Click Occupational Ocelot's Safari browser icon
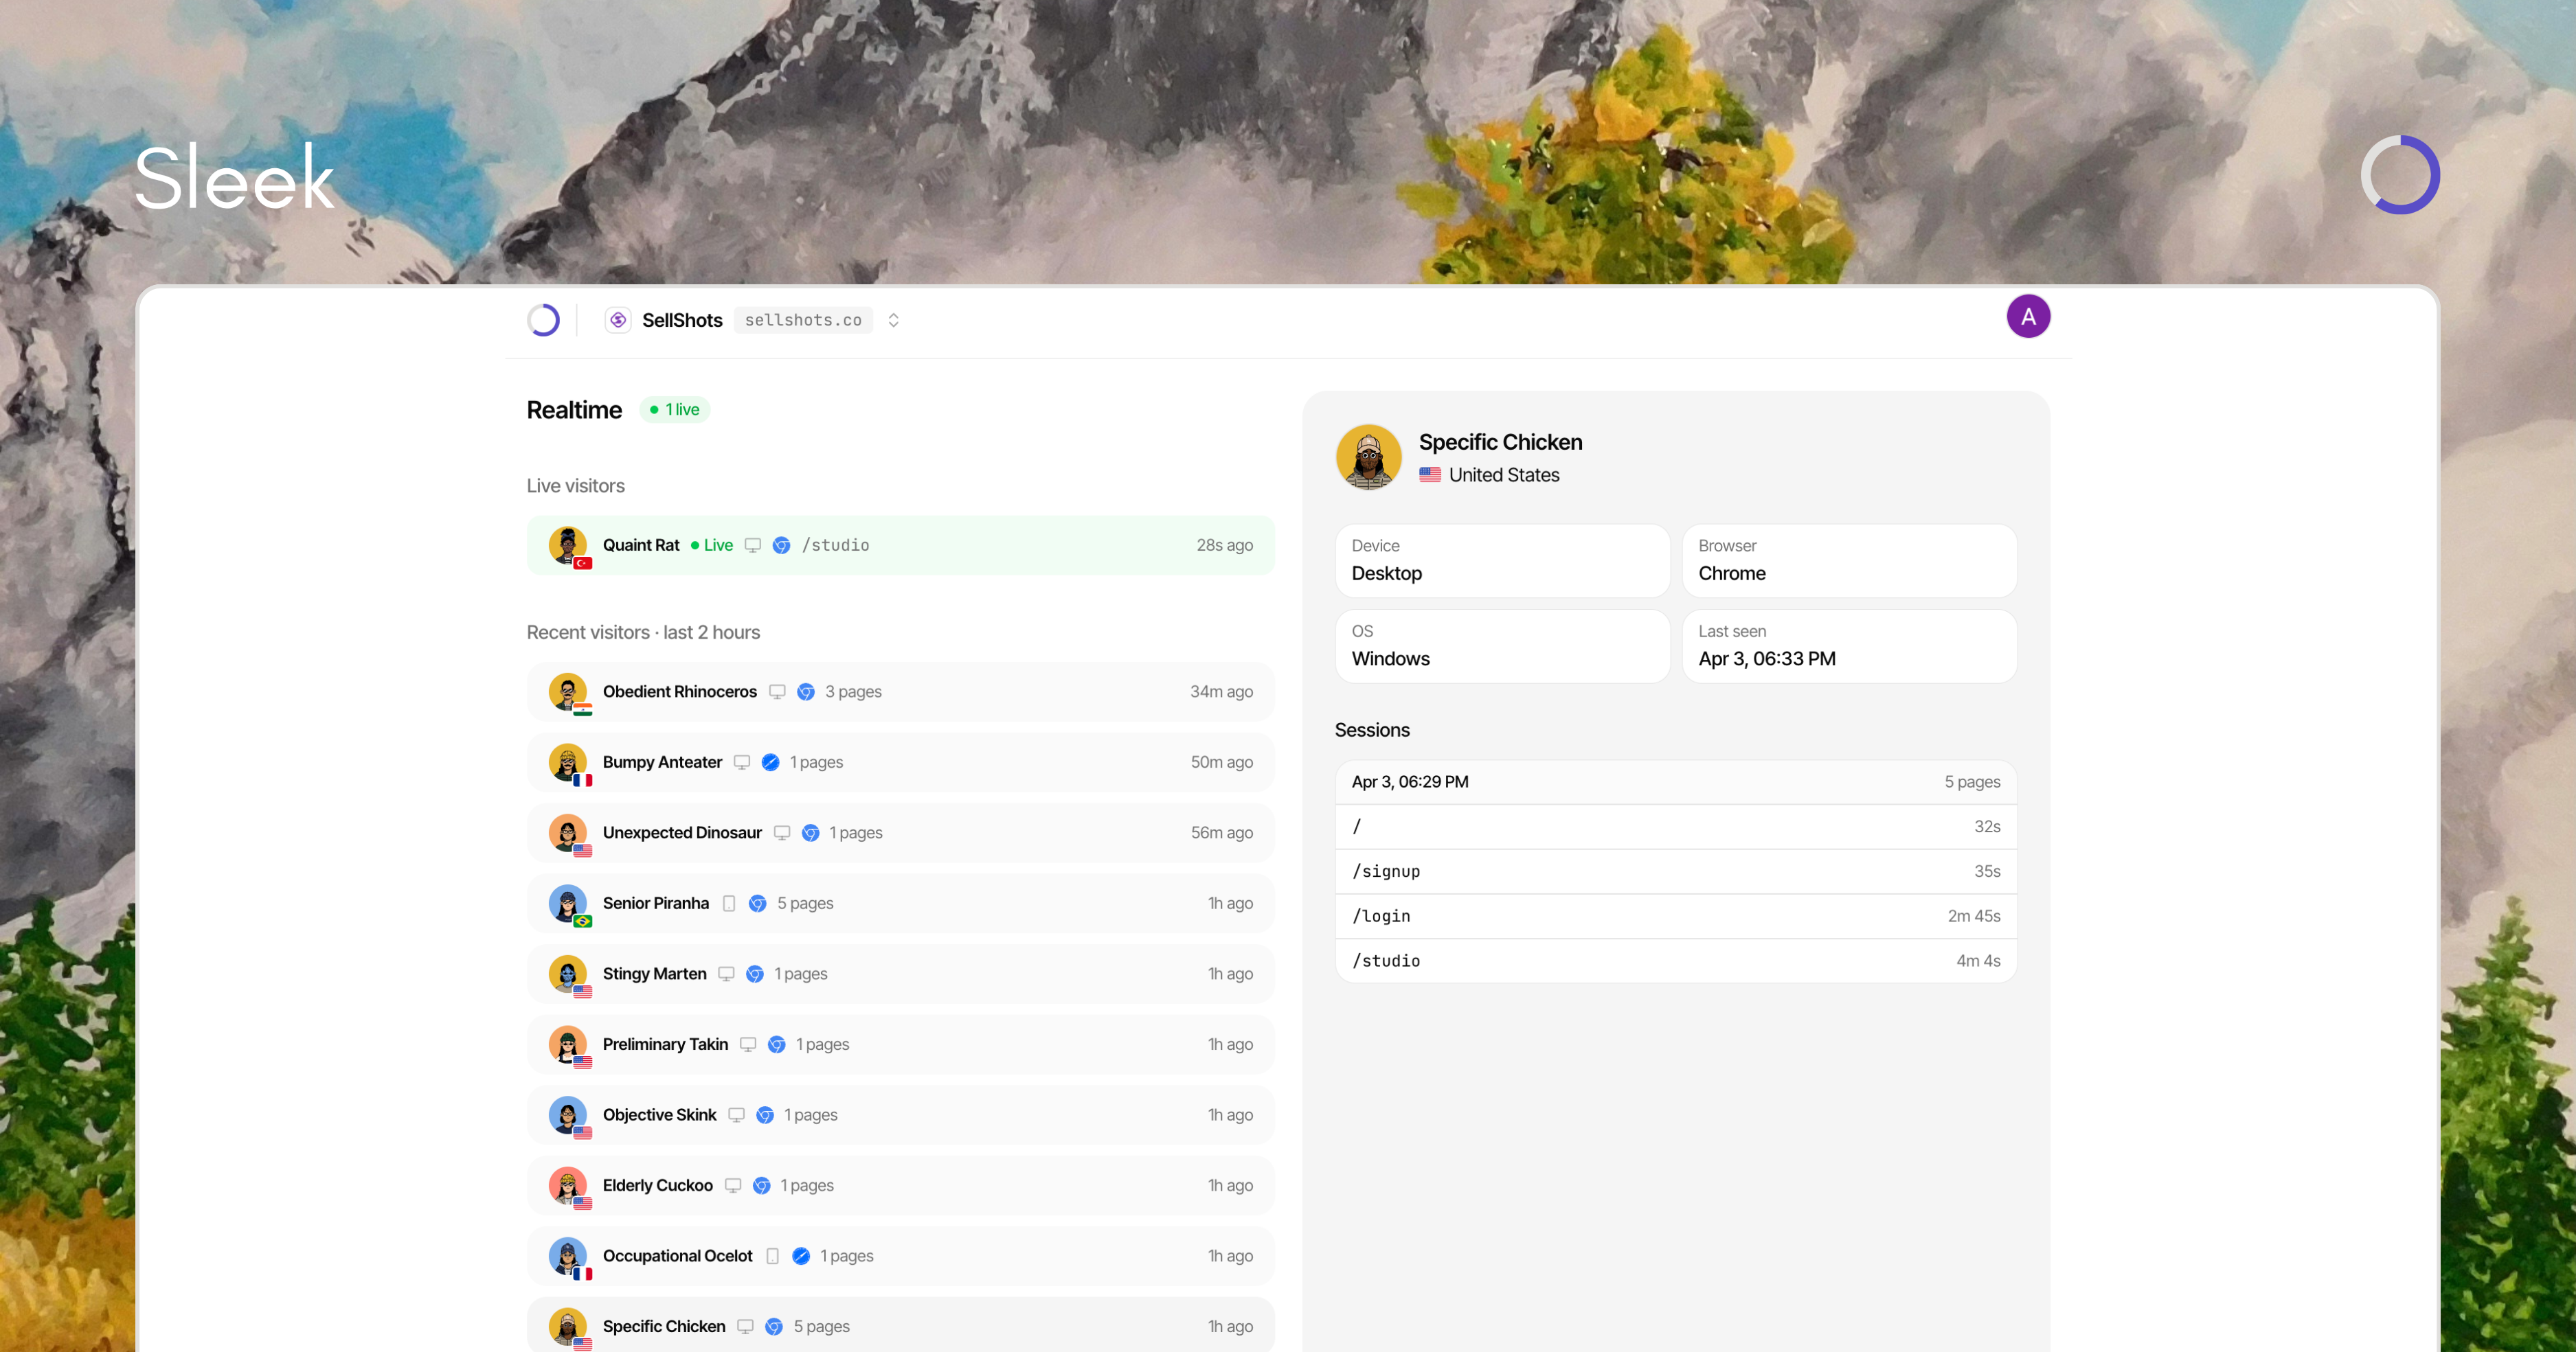This screenshot has height=1352, width=2576. [800, 1256]
